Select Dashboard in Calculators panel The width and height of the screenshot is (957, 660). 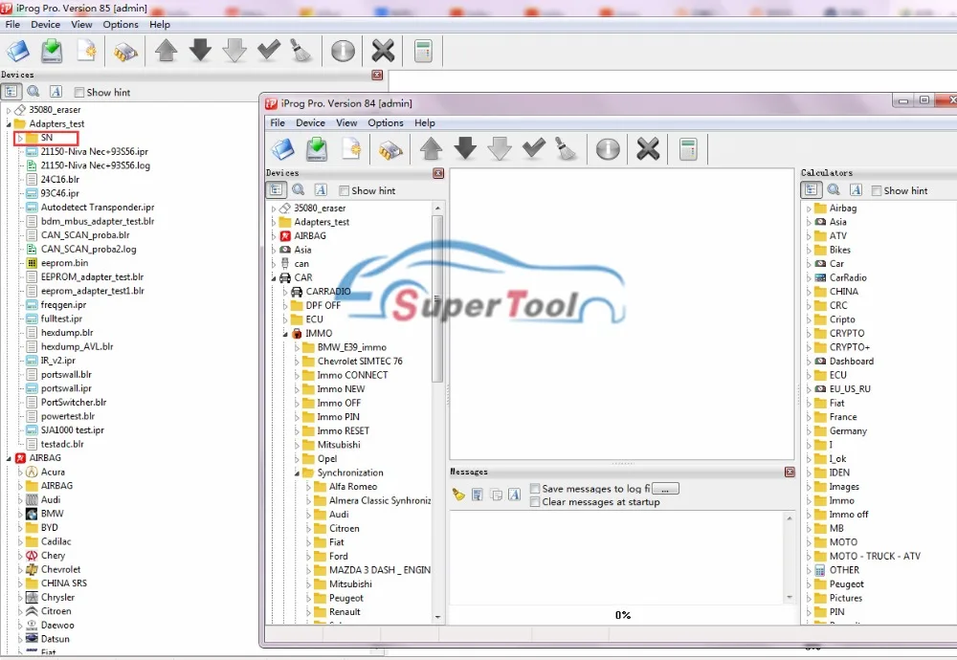coord(852,362)
